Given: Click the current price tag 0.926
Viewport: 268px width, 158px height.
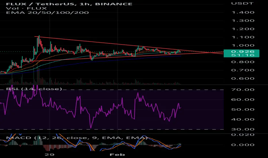Looking at the screenshot, I should (x=243, y=52).
